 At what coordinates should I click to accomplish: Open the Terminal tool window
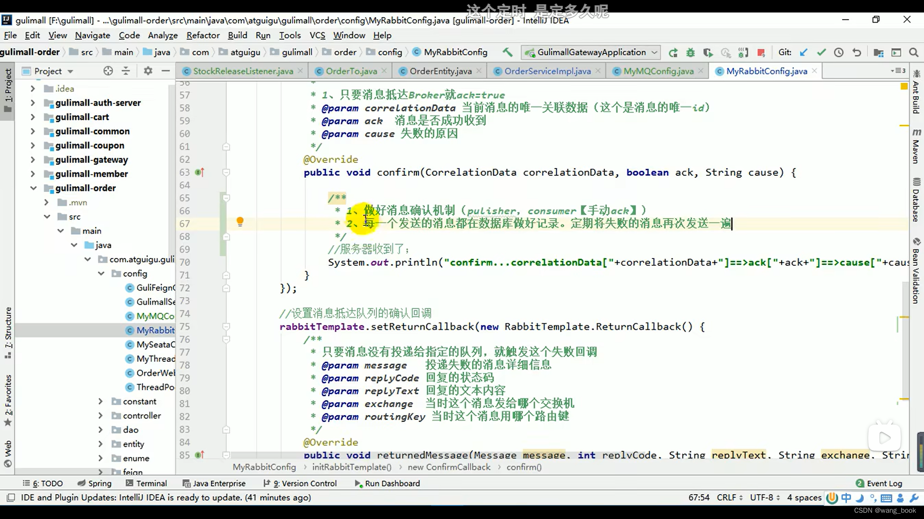[x=146, y=483]
